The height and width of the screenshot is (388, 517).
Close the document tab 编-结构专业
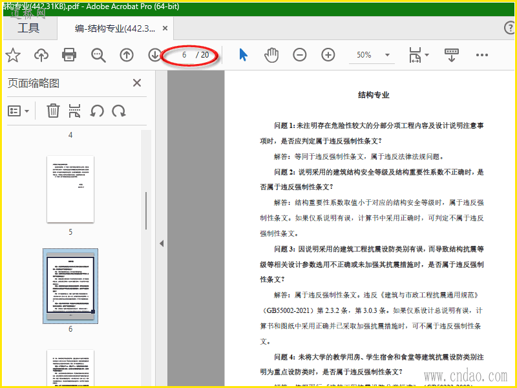point(165,28)
